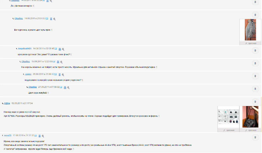Click the envelope icon beside OlgaNaz 14.09.2011 21:51:53
262x153 pixels.
tap(47, 19)
